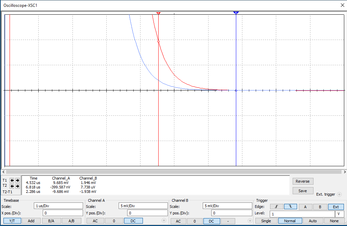Switch timebase display mode to B/A

pyautogui.click(x=51, y=221)
